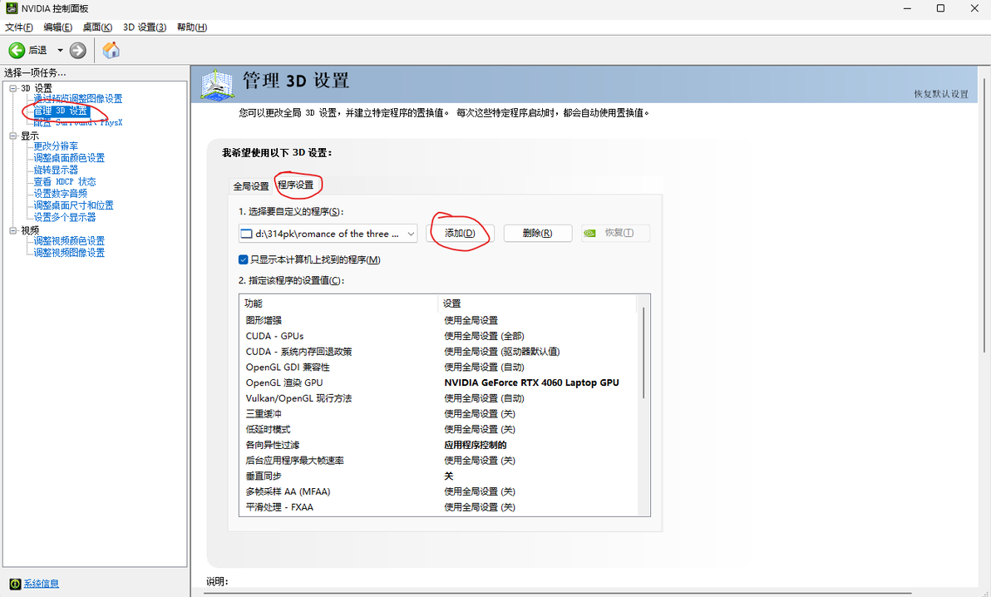Select the OpenGL 渲染 GPU row
Viewport: 991px width, 597px height.
[438, 382]
